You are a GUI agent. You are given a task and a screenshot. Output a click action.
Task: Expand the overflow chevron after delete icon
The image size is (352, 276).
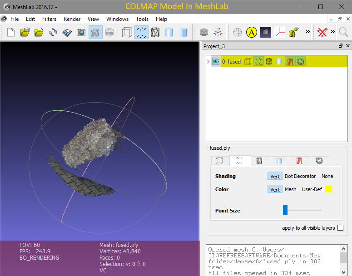pos(332,32)
